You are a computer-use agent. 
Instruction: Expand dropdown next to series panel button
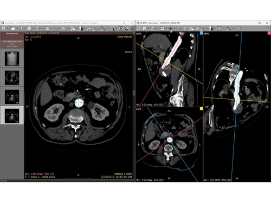[x=8, y=28]
